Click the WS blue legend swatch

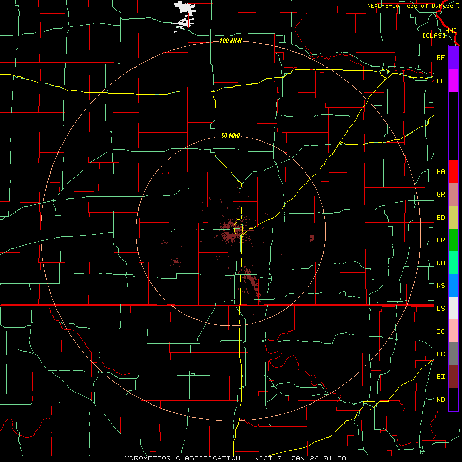(x=453, y=285)
